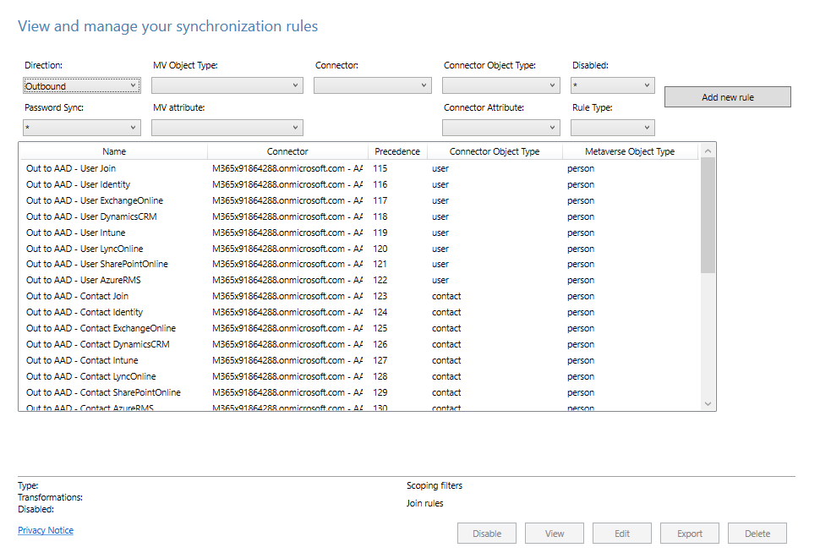This screenshot has height=553, width=820.
Task: Sort by Metaverse Object Type column header
Action: pyautogui.click(x=630, y=151)
